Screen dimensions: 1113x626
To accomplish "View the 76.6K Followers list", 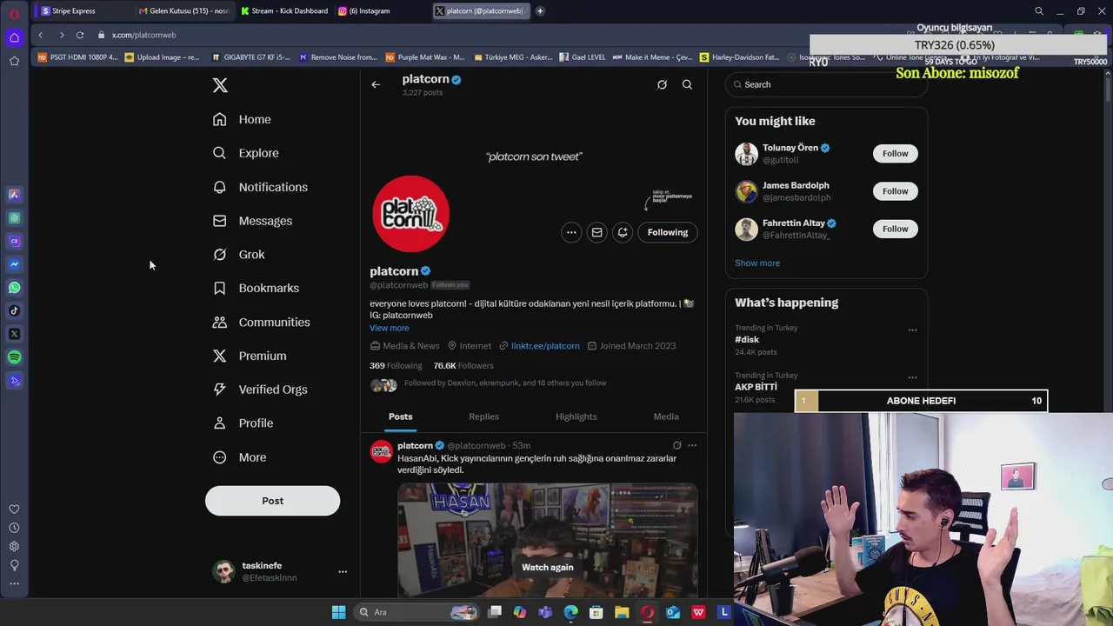I will click(x=463, y=366).
